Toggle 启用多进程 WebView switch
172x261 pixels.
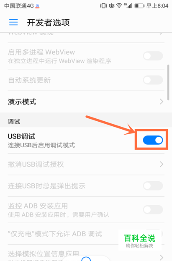click(153, 56)
